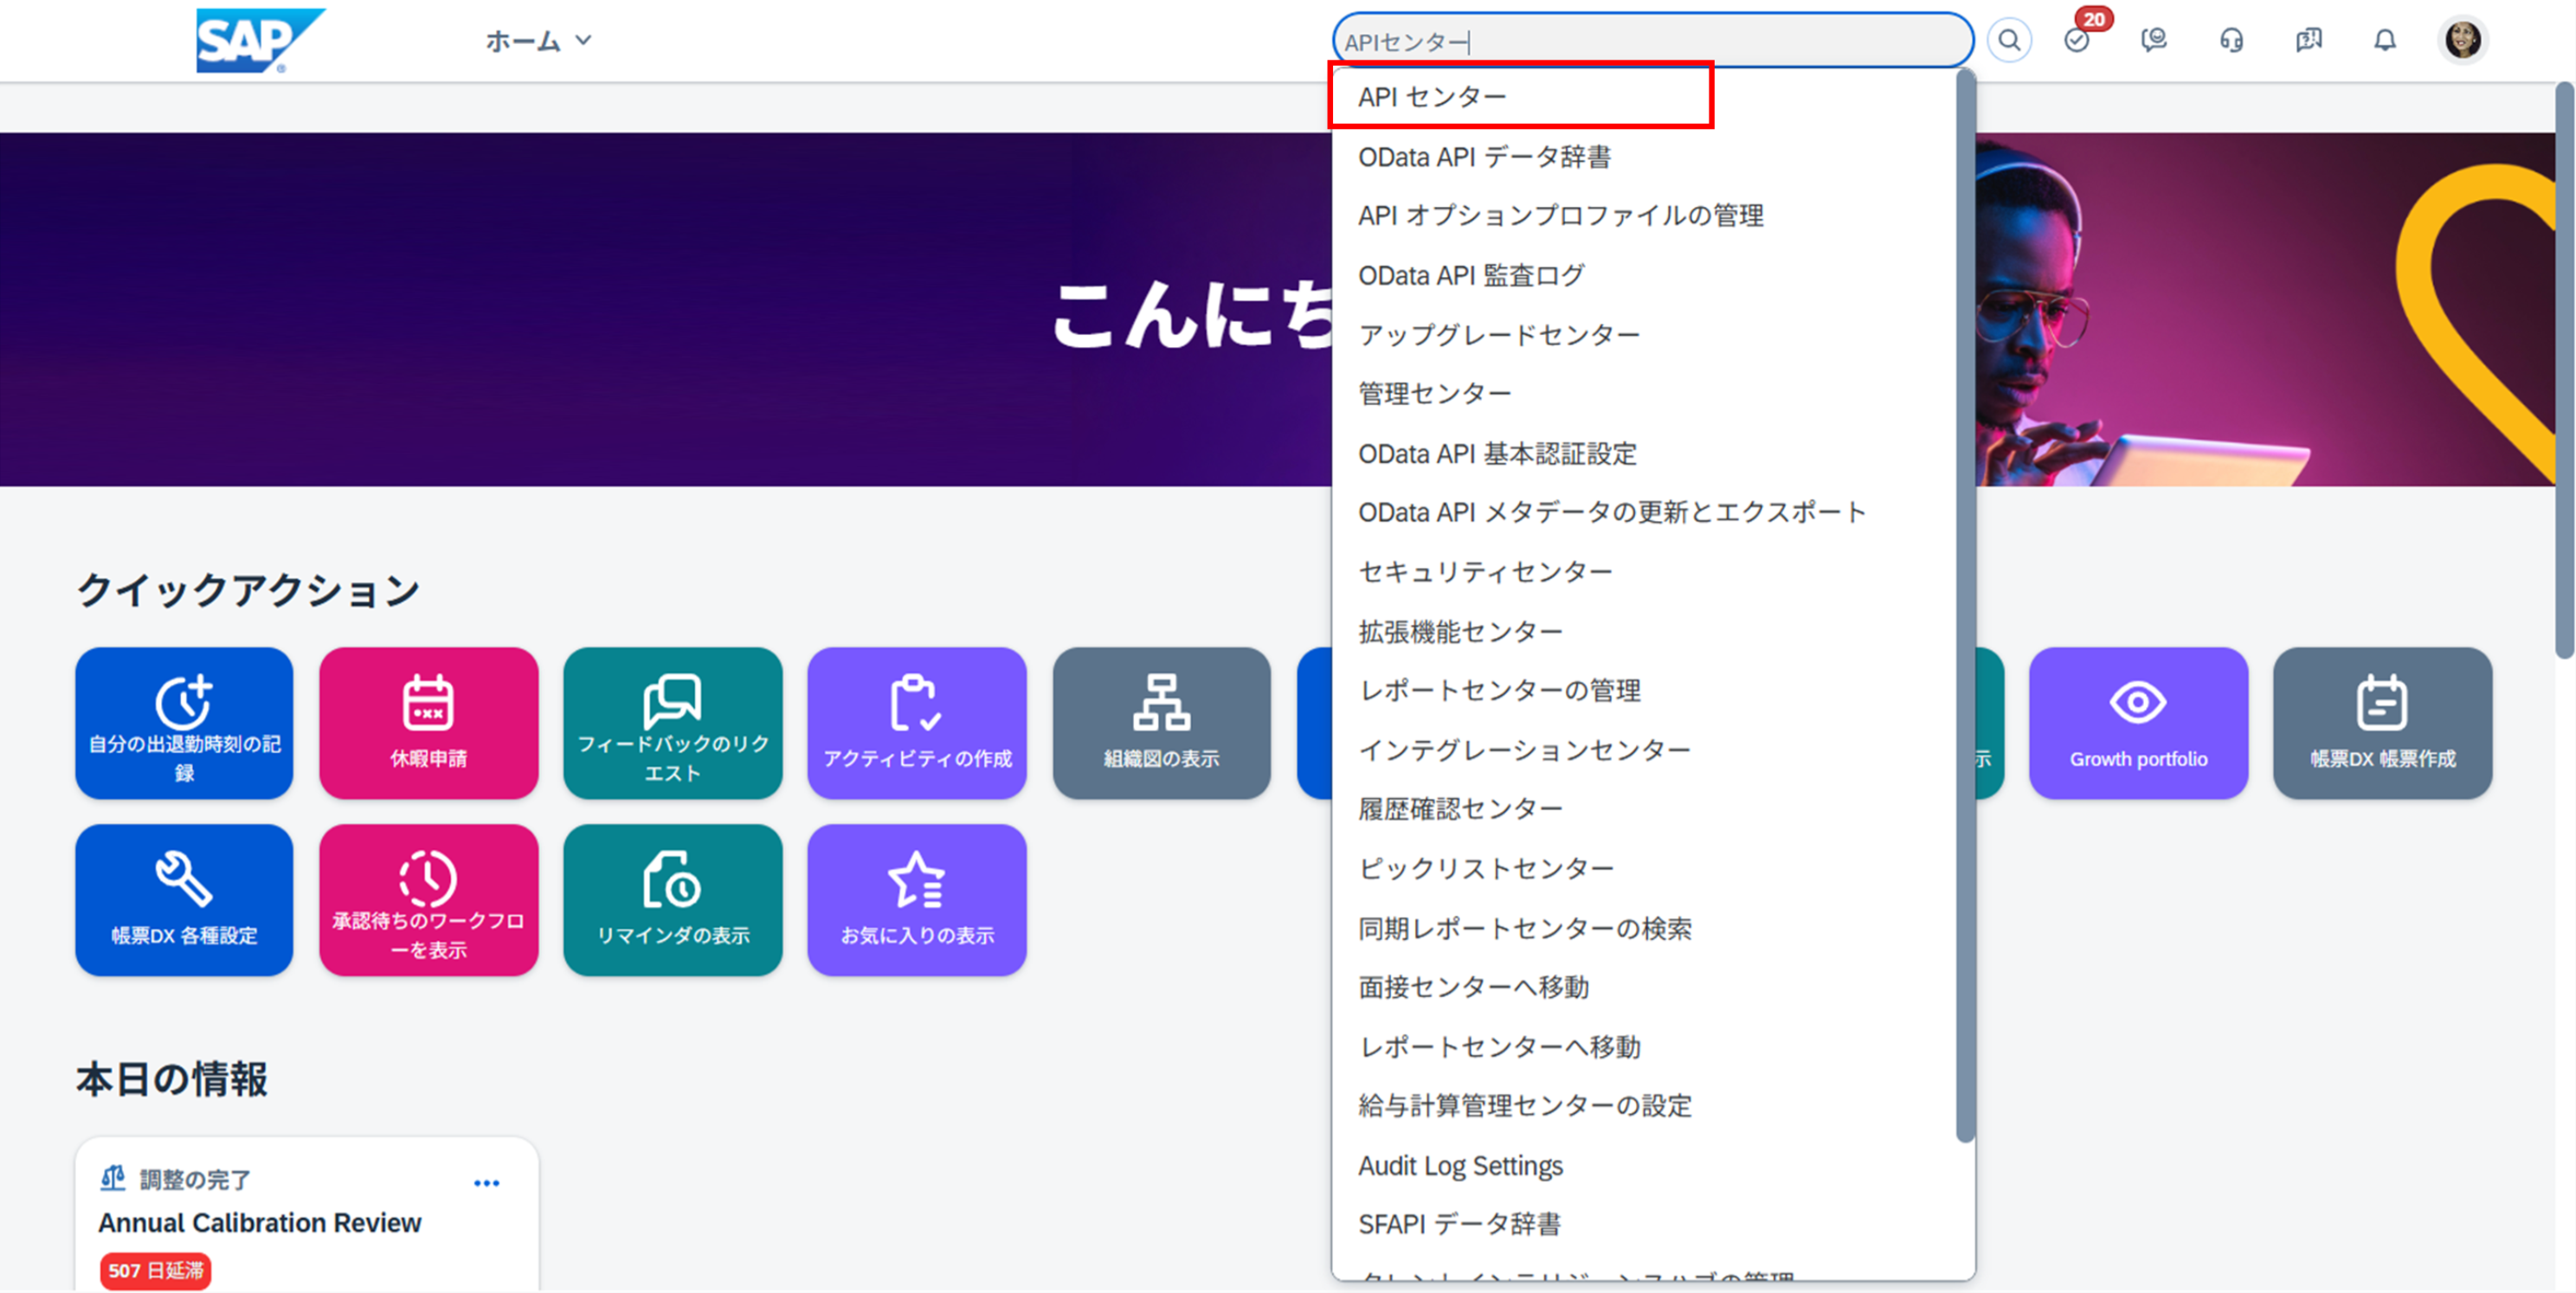The image size is (2576, 1293).
Task: Open the user profile avatar
Action: pos(2462,41)
